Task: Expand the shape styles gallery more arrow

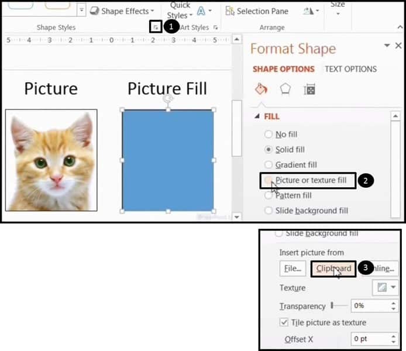Action: point(81,11)
